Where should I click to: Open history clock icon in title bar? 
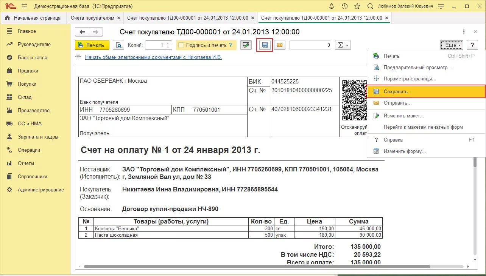point(344,6)
